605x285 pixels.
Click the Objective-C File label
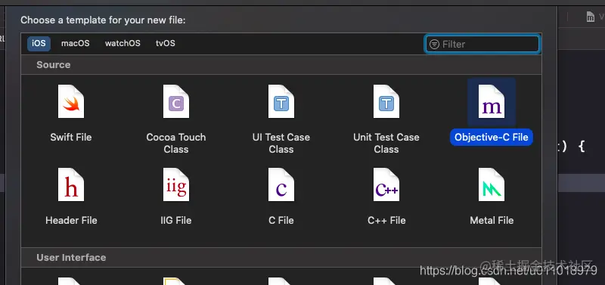[491, 138]
